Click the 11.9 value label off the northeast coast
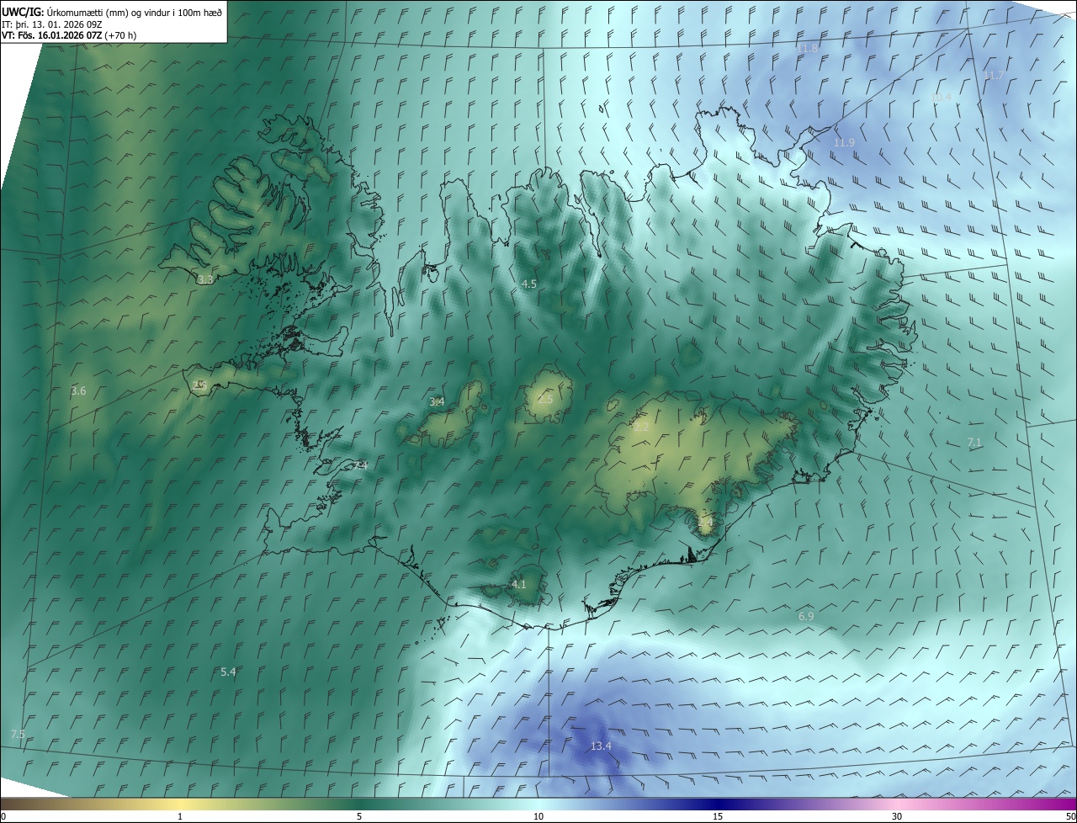The height and width of the screenshot is (823, 1077). tap(844, 143)
